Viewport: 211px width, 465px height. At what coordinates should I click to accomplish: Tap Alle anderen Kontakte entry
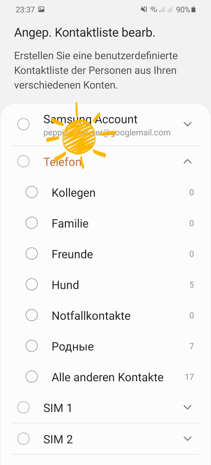pos(108,377)
